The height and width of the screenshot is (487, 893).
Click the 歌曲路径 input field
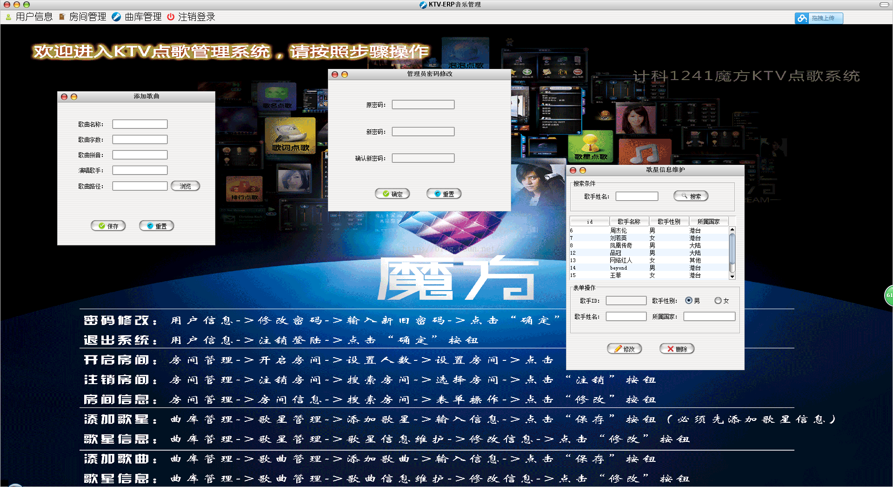140,186
